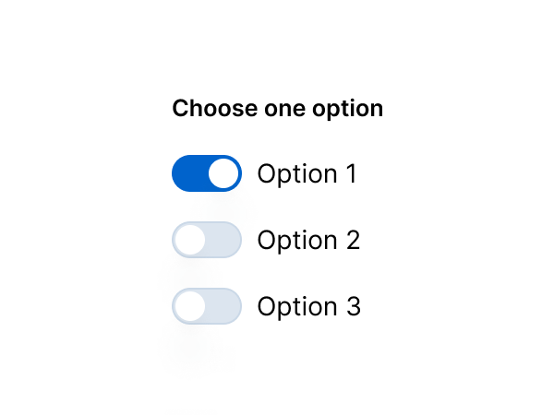Click the enabled blue toggle switch

coord(207,173)
